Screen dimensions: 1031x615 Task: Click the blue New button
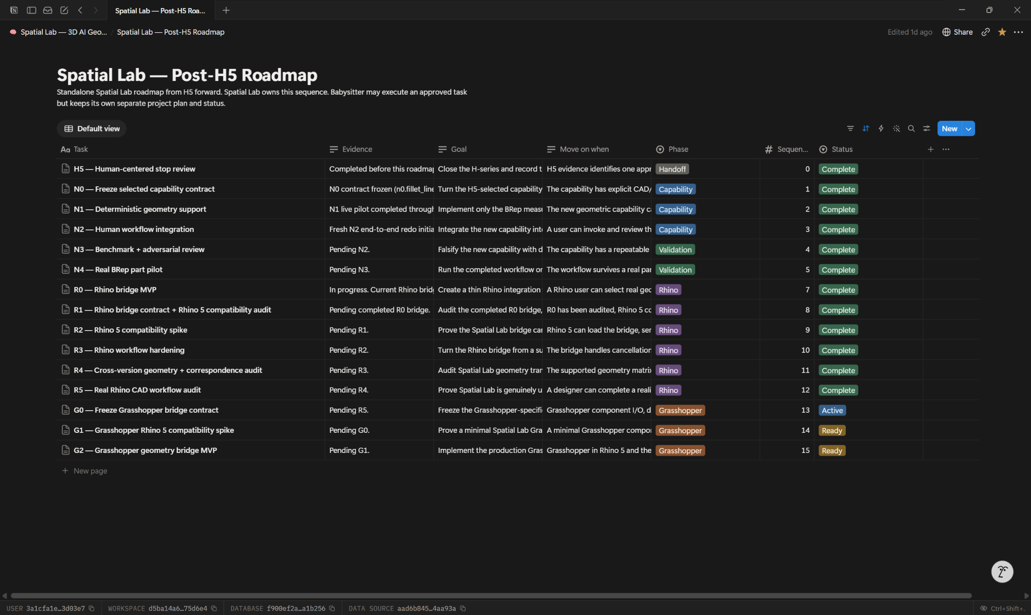point(949,128)
